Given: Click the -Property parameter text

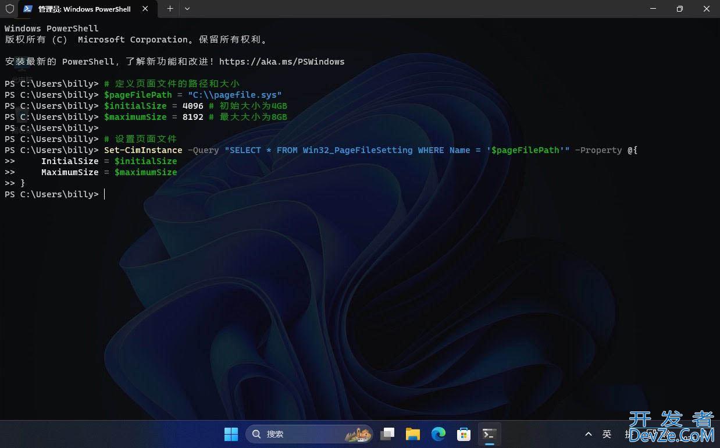Looking at the screenshot, I should click(x=598, y=150).
